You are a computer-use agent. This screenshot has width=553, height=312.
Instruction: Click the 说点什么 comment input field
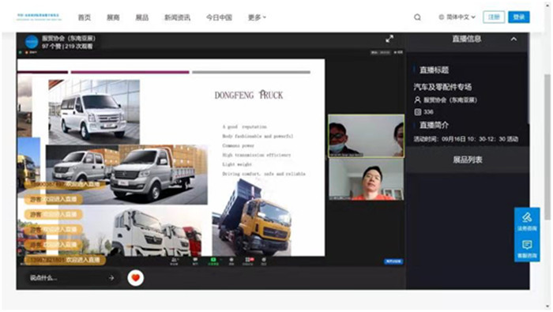coord(67,278)
